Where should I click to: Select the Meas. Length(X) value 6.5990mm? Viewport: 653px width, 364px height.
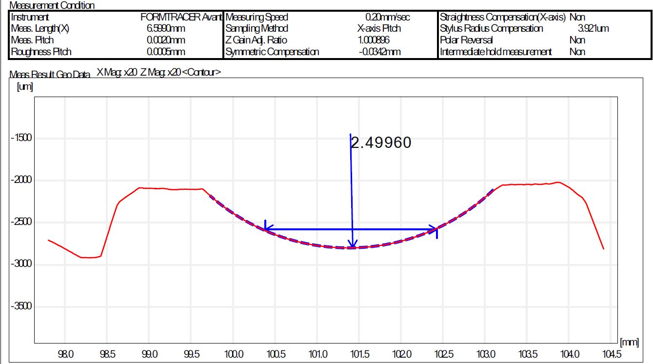tap(166, 28)
